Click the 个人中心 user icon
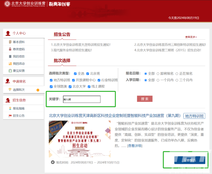The height and width of the screenshot is (174, 212). coord(8,33)
